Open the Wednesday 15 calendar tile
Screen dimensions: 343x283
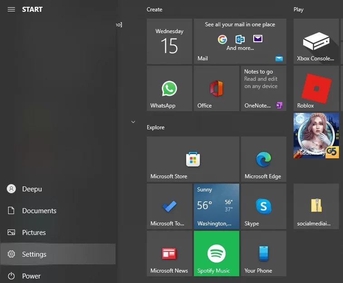click(169, 41)
